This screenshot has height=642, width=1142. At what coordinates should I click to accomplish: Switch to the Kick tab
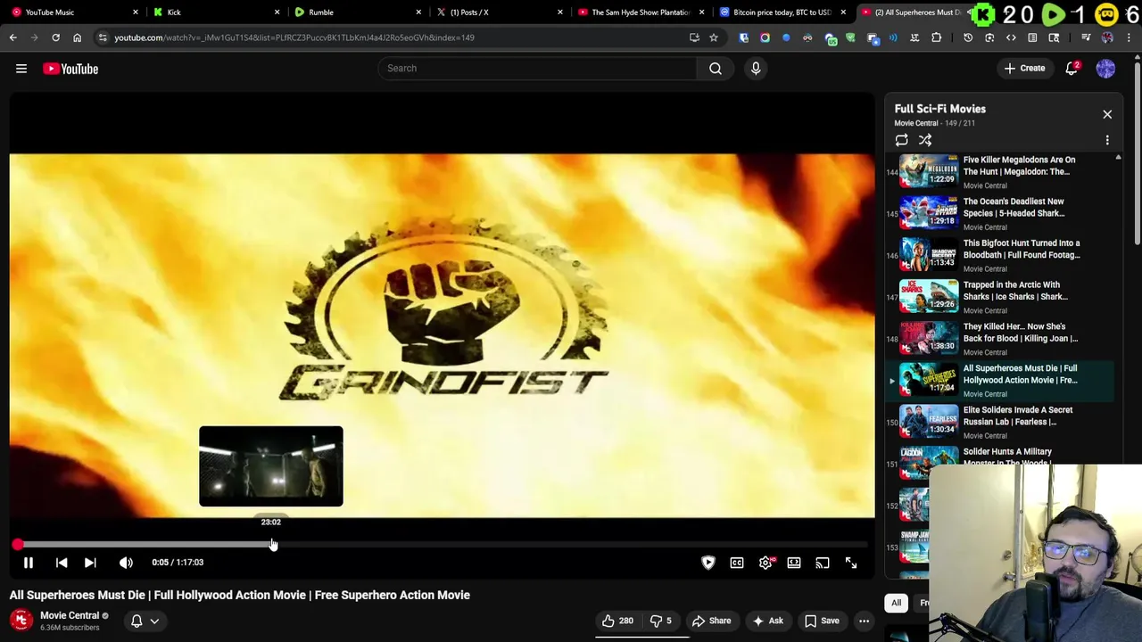pyautogui.click(x=217, y=12)
